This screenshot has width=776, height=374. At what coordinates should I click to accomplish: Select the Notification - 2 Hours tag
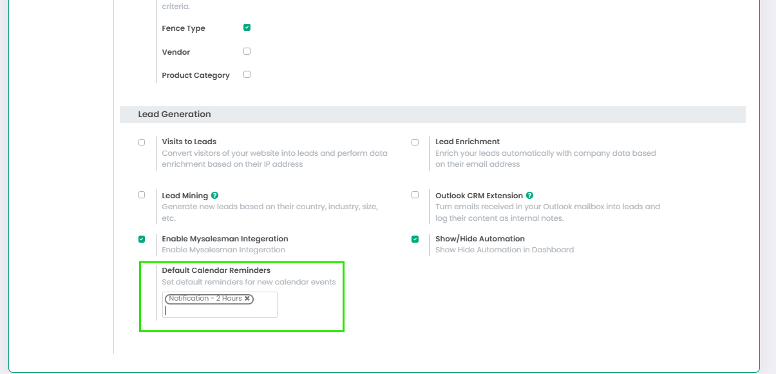205,299
